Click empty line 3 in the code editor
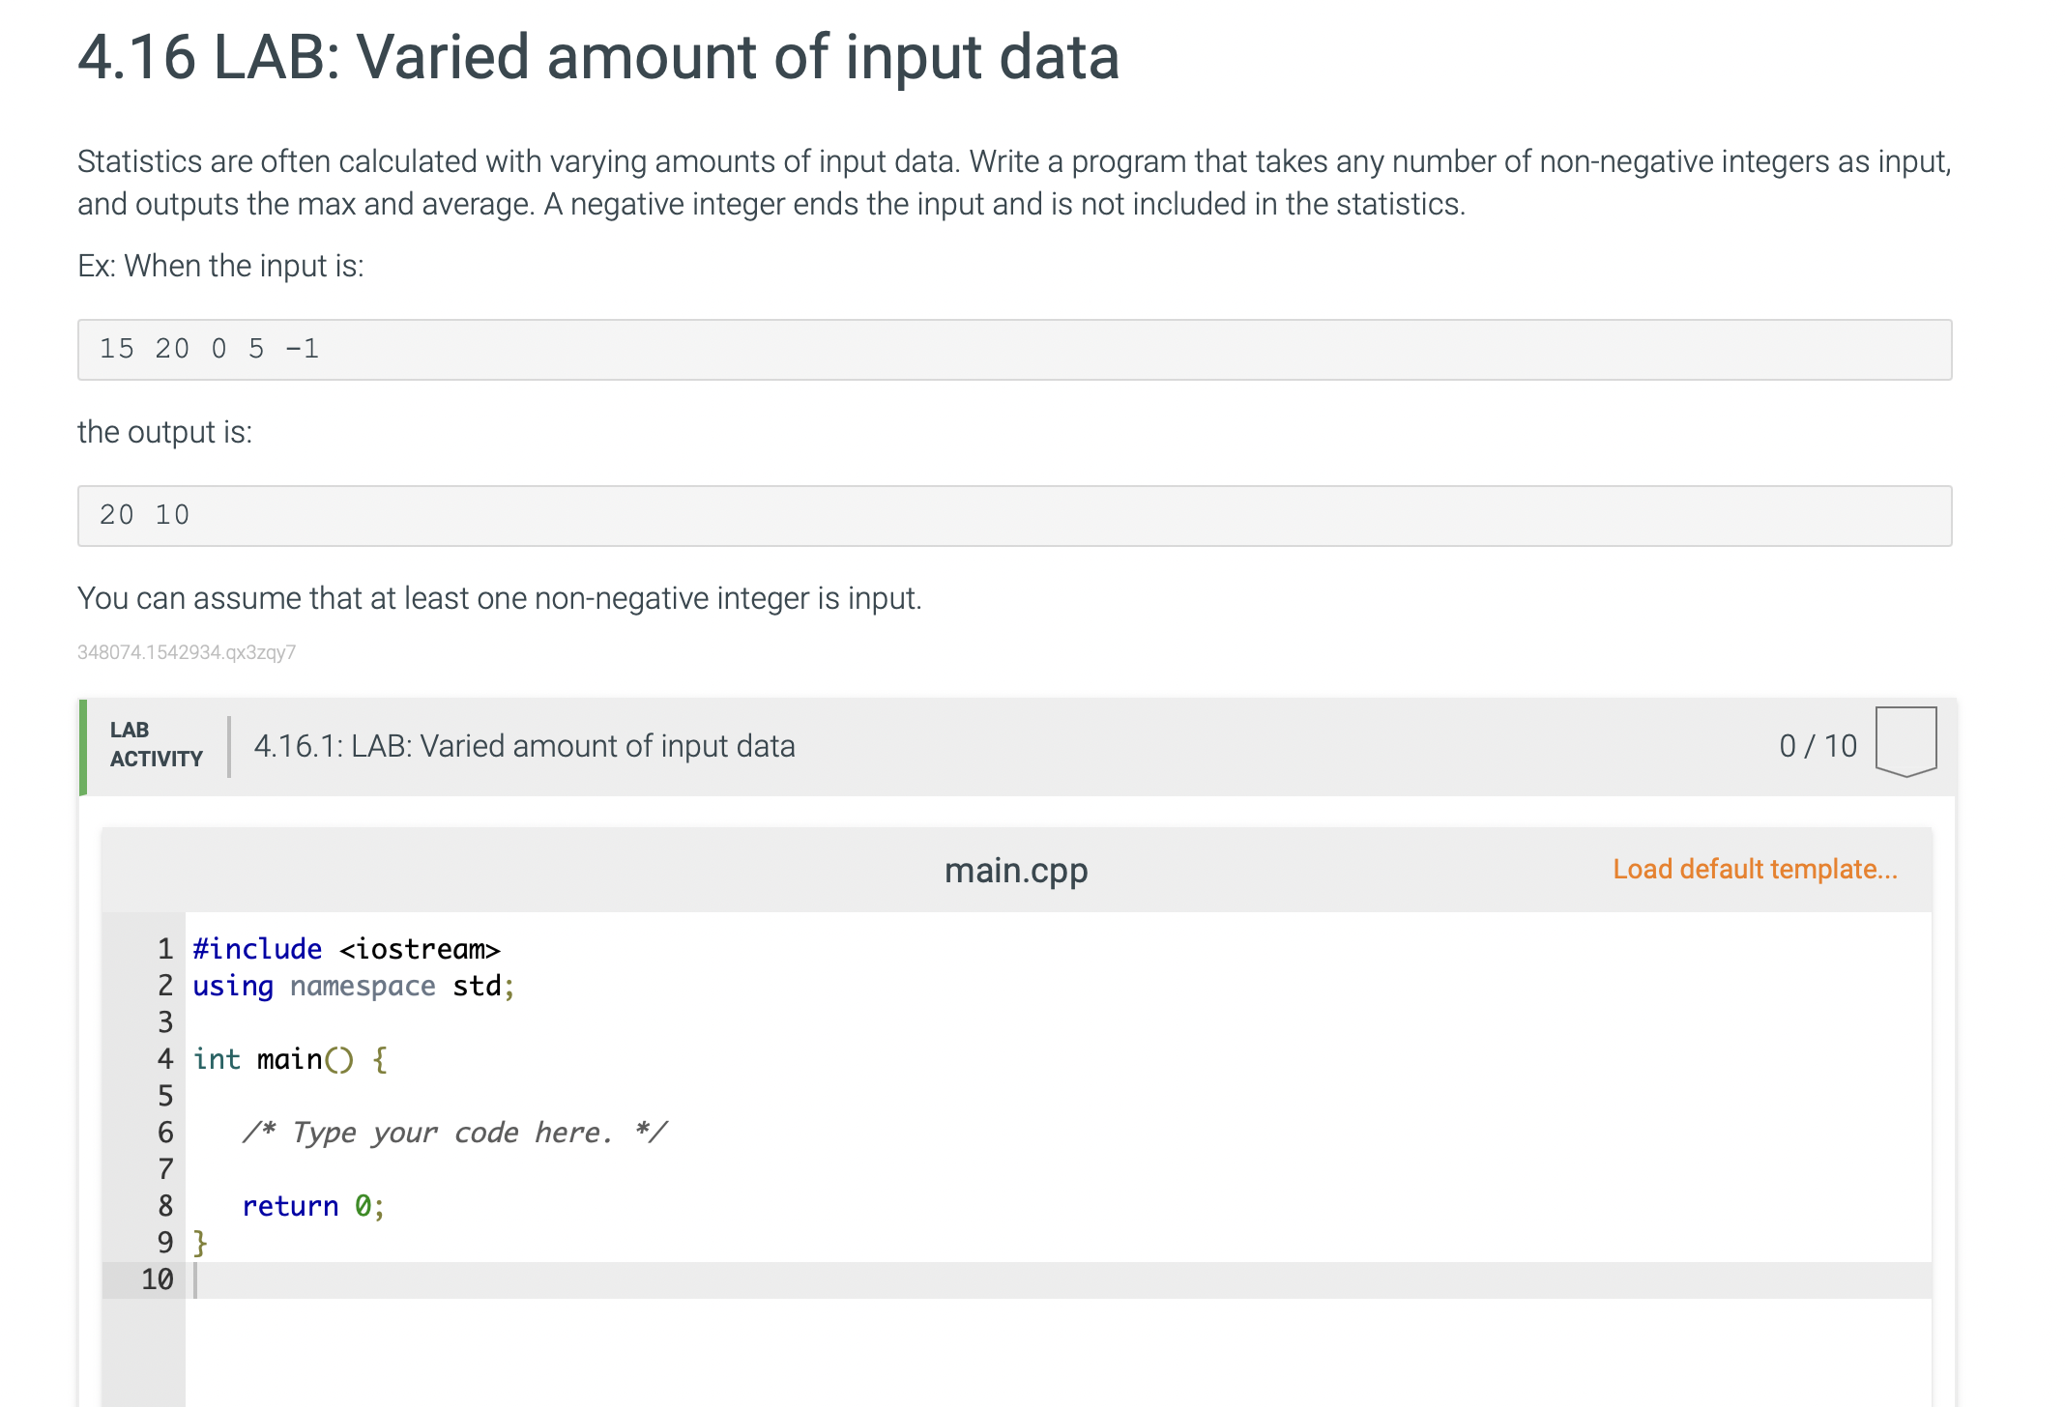The height and width of the screenshot is (1407, 2065). pyautogui.click(x=580, y=1022)
